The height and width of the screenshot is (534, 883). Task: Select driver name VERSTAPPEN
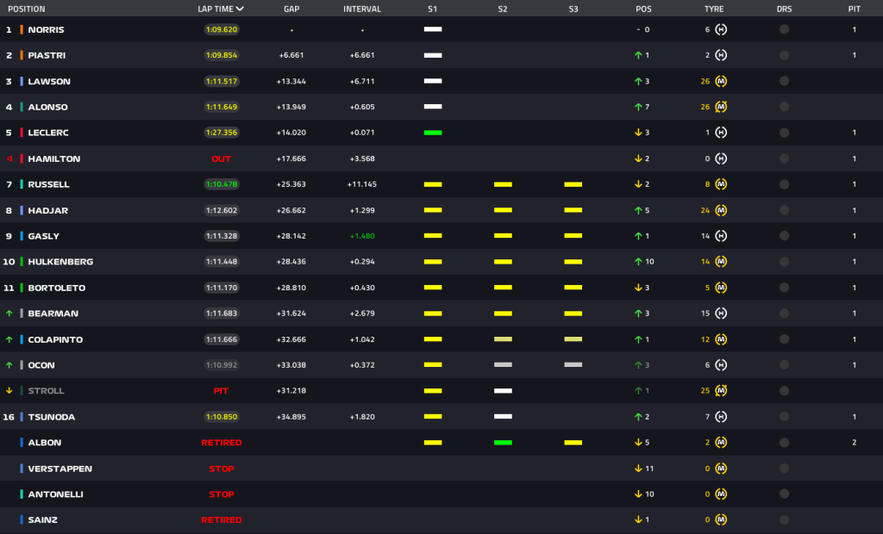60,469
